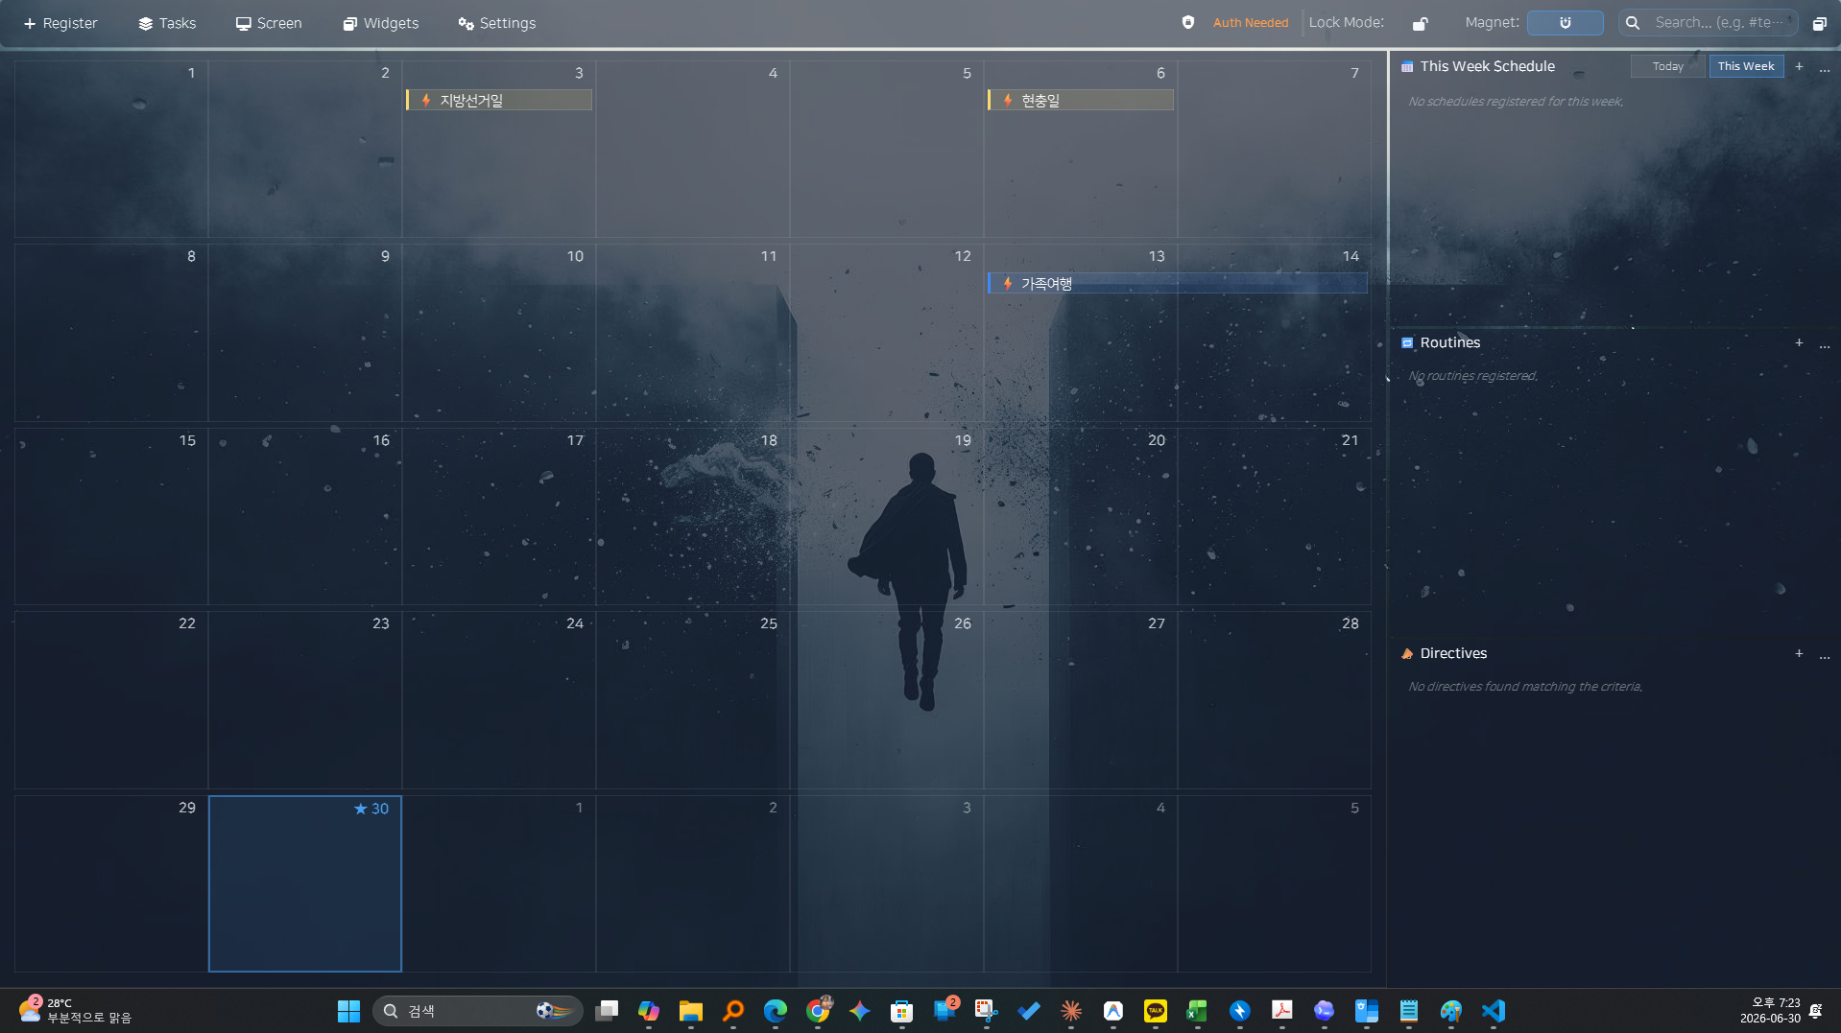
Task: Click the Auth Needed shield icon
Action: click(1188, 22)
